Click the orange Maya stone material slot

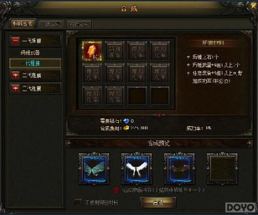pos(92,51)
